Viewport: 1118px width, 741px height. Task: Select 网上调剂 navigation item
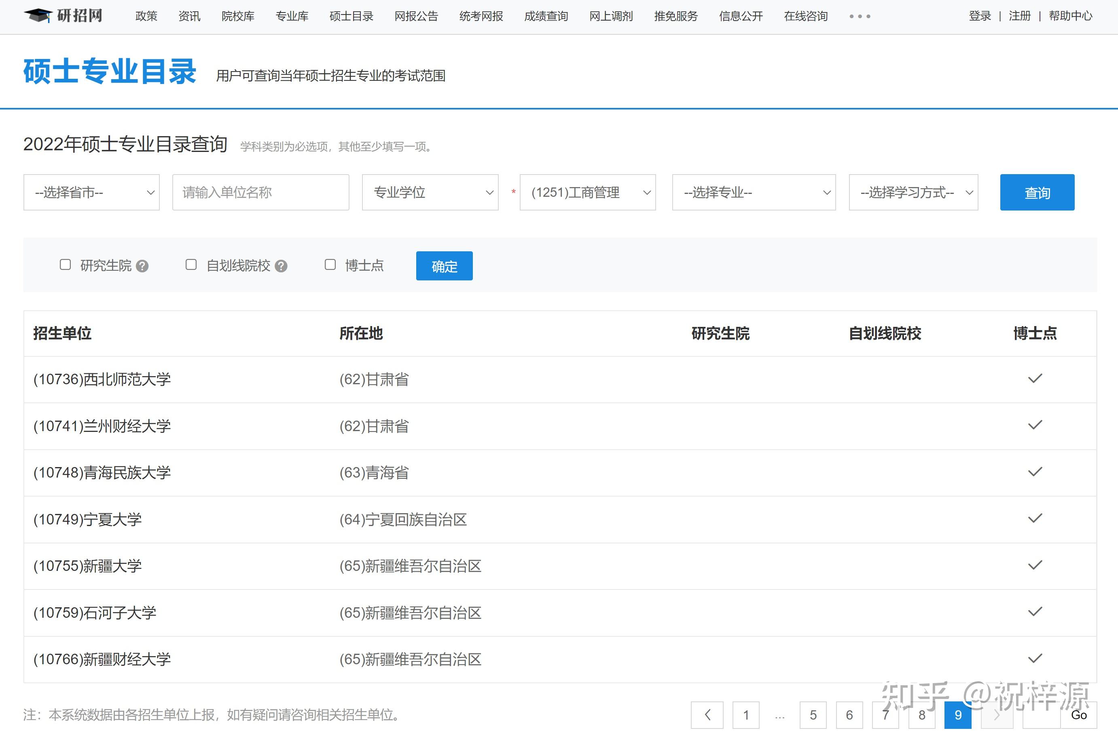click(610, 17)
